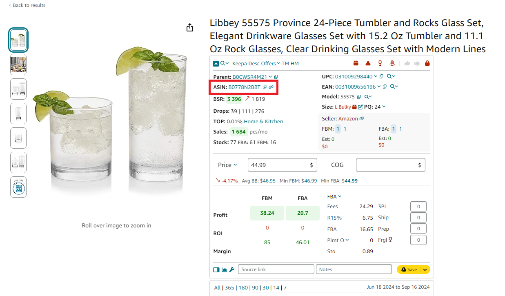Open the FBA fees dropdown
This screenshot has width=505, height=296.
click(335, 196)
